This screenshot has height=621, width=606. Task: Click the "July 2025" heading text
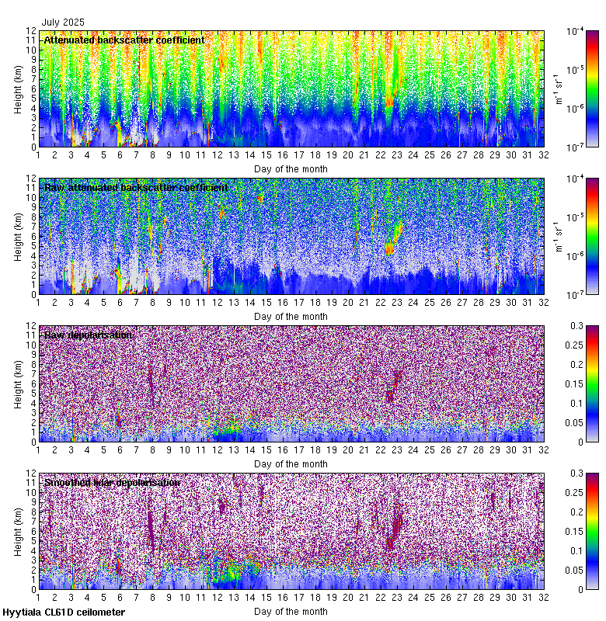63,23
